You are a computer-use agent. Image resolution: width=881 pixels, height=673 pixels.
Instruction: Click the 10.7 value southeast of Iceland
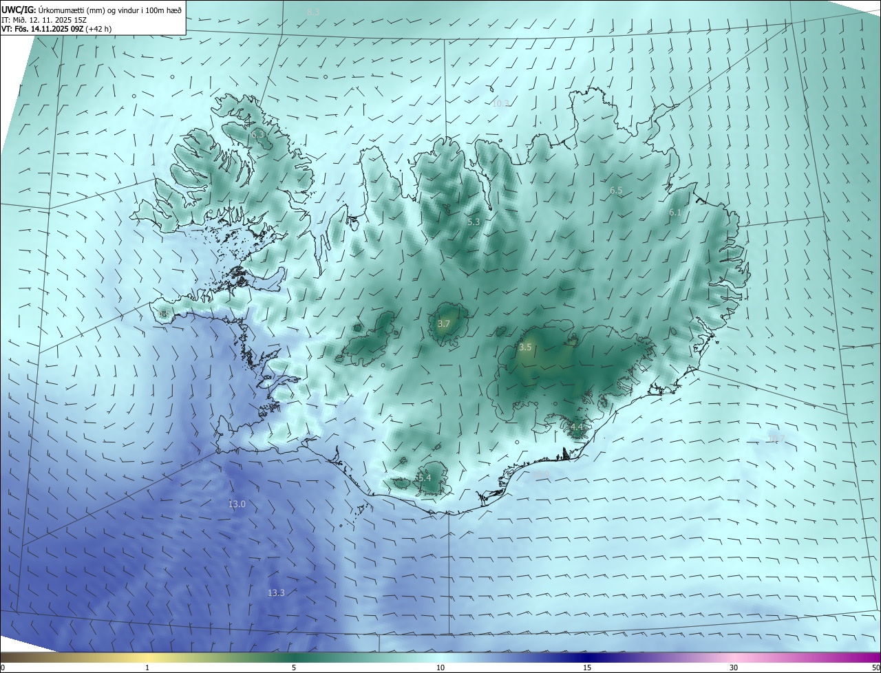pyautogui.click(x=776, y=439)
